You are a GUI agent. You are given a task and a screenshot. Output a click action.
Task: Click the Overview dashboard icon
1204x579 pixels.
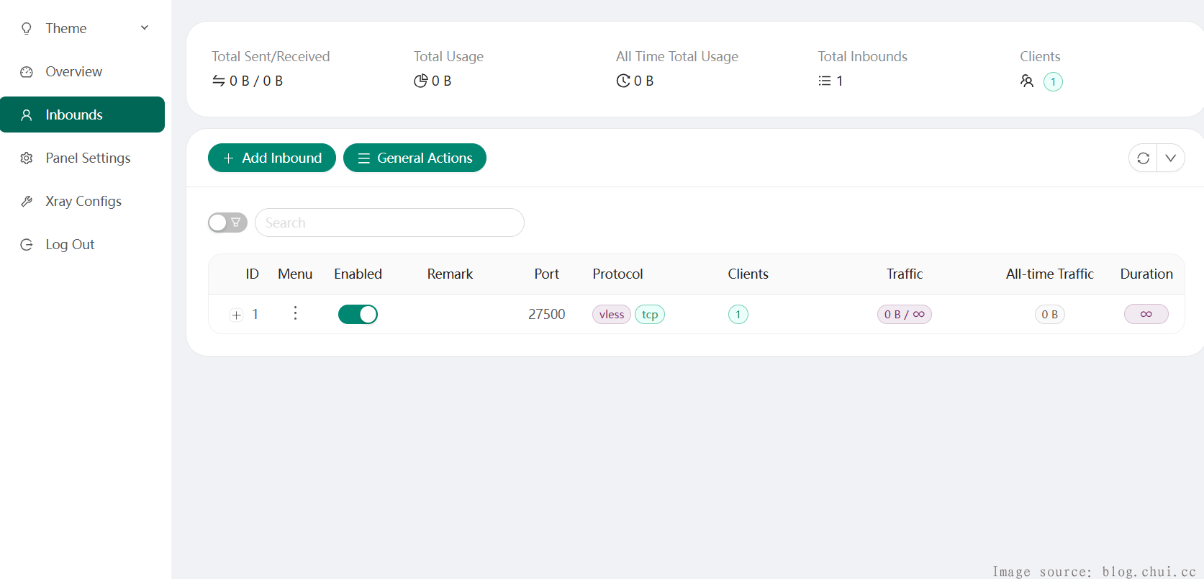pyautogui.click(x=27, y=72)
